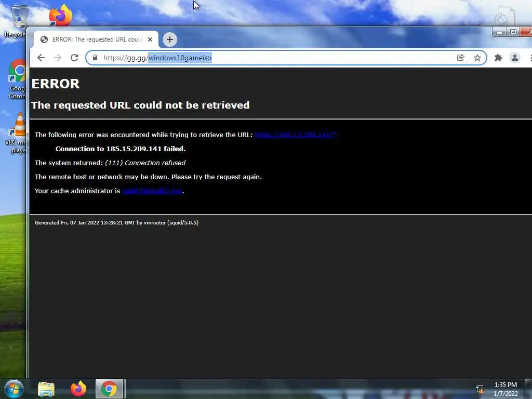
Task: Open a new tab with the plus button
Action: click(x=170, y=39)
